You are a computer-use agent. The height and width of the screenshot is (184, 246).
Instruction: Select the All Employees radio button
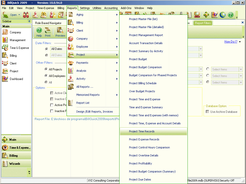[46, 76]
